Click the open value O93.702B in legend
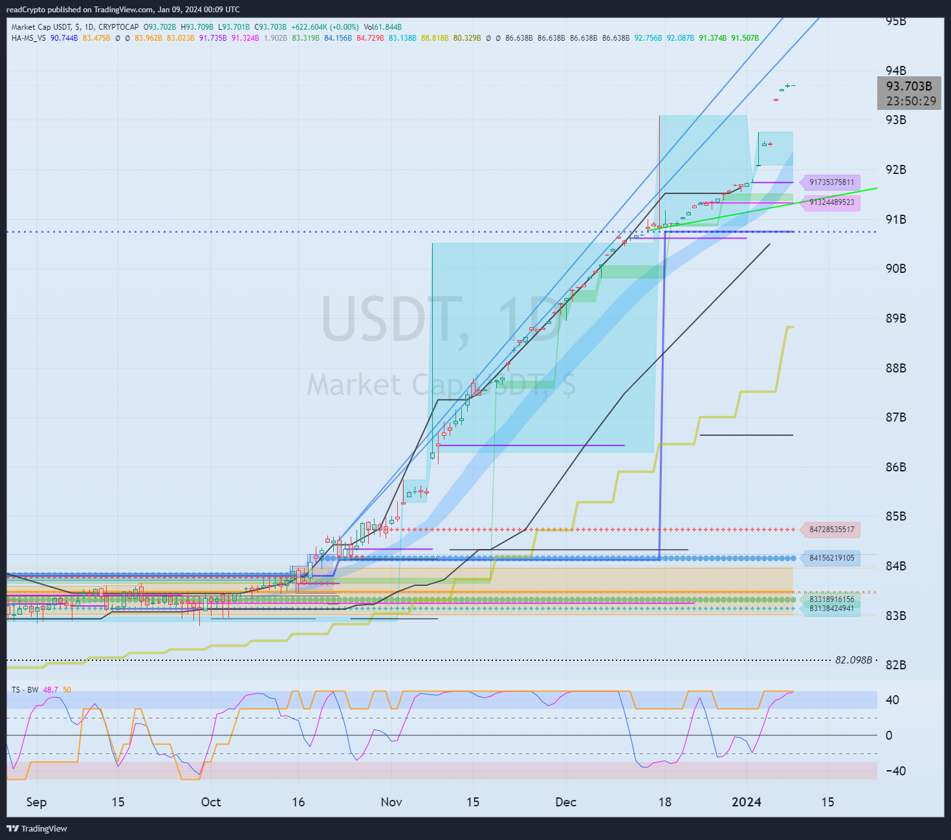The height and width of the screenshot is (840, 951). [160, 27]
